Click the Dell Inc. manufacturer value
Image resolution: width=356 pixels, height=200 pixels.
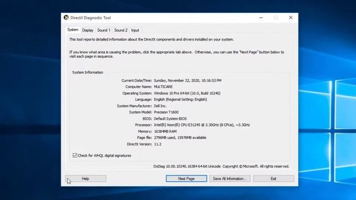point(160,106)
